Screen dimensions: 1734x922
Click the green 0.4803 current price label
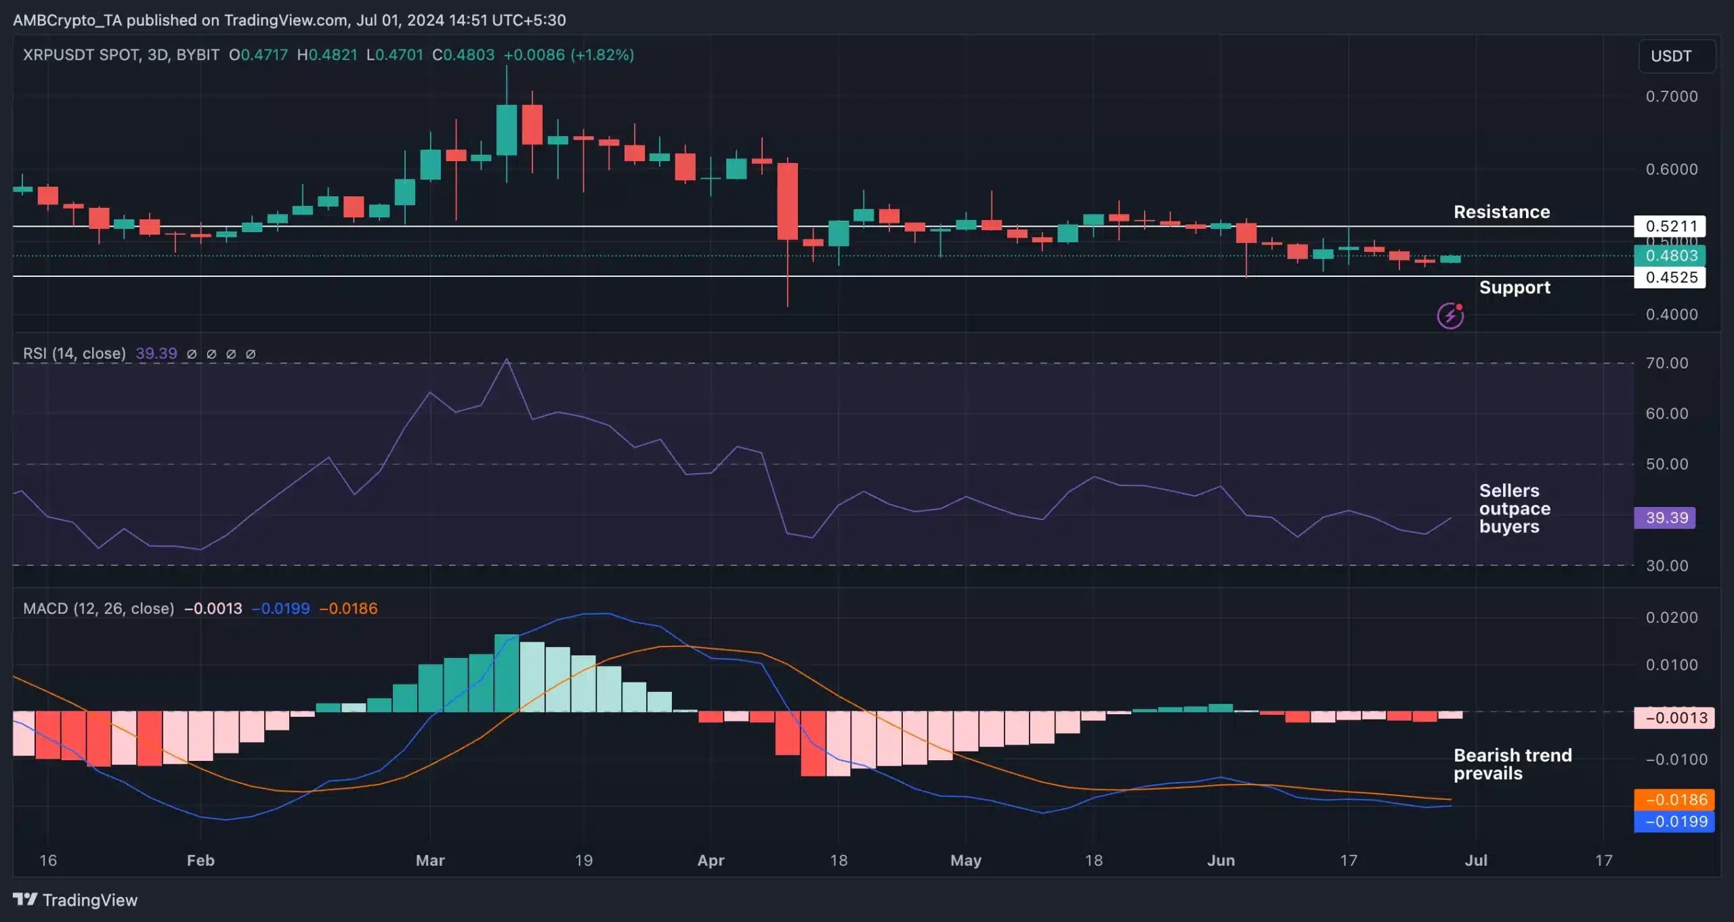[x=1670, y=256]
